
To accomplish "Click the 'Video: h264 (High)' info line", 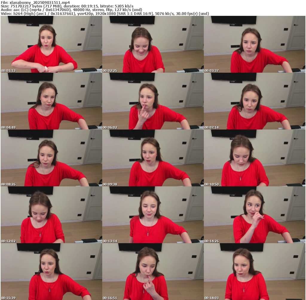I will (105, 14).
